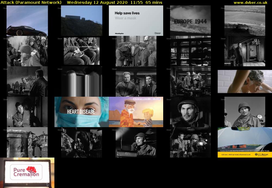Open the hilltop building under blue sky thumbnail
The height and width of the screenshot is (188, 272).
(x=82, y=21)
